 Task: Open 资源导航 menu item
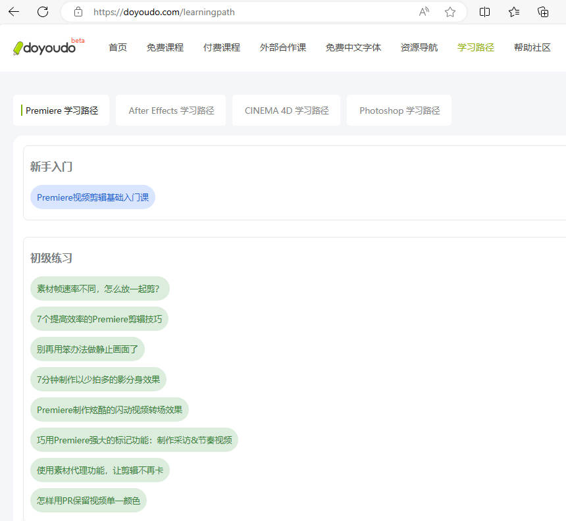pos(419,47)
